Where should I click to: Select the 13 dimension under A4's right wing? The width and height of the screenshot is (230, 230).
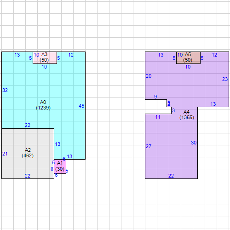[x=213, y=104]
